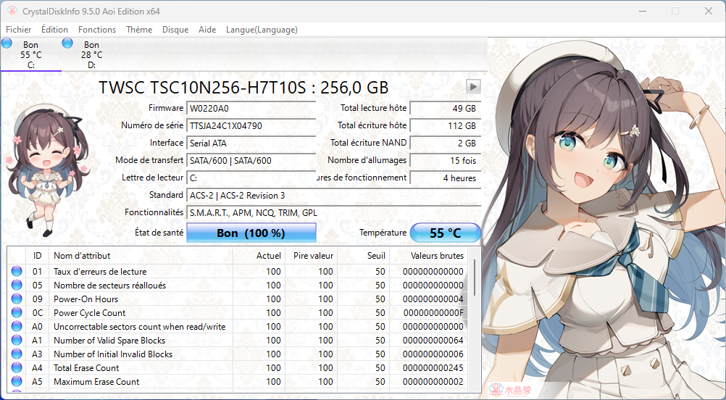Screen dimensions: 726x400
Task: Click the status orb of attribute 01
Action: [17, 271]
